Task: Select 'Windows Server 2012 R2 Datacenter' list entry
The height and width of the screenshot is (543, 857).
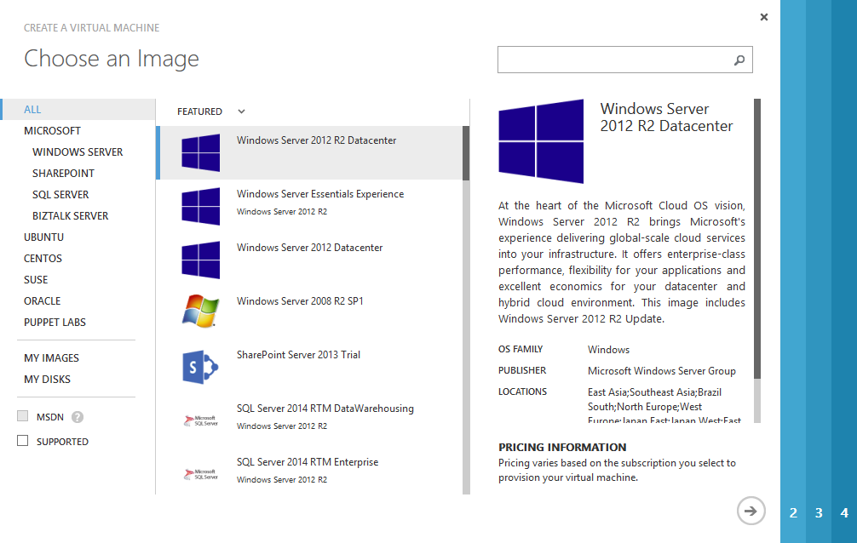Action: (x=309, y=153)
